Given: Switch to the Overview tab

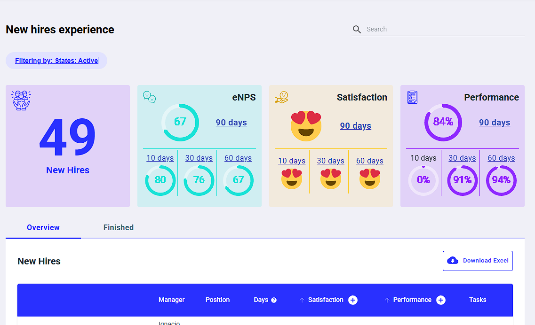Looking at the screenshot, I should pyautogui.click(x=43, y=227).
